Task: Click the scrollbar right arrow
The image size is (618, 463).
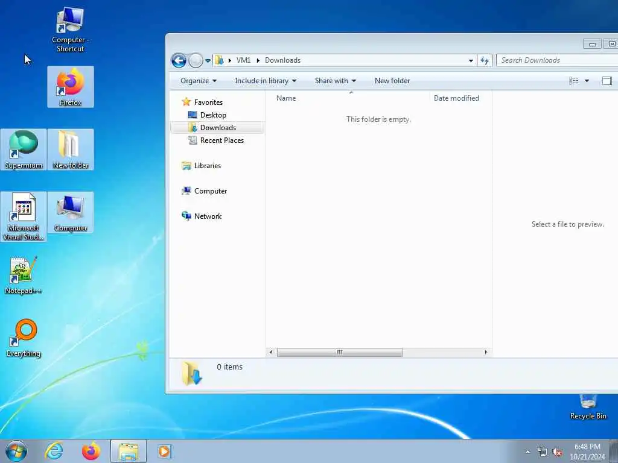Action: coord(486,352)
